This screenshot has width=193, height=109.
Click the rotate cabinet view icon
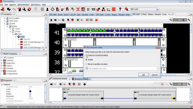[63, 20]
